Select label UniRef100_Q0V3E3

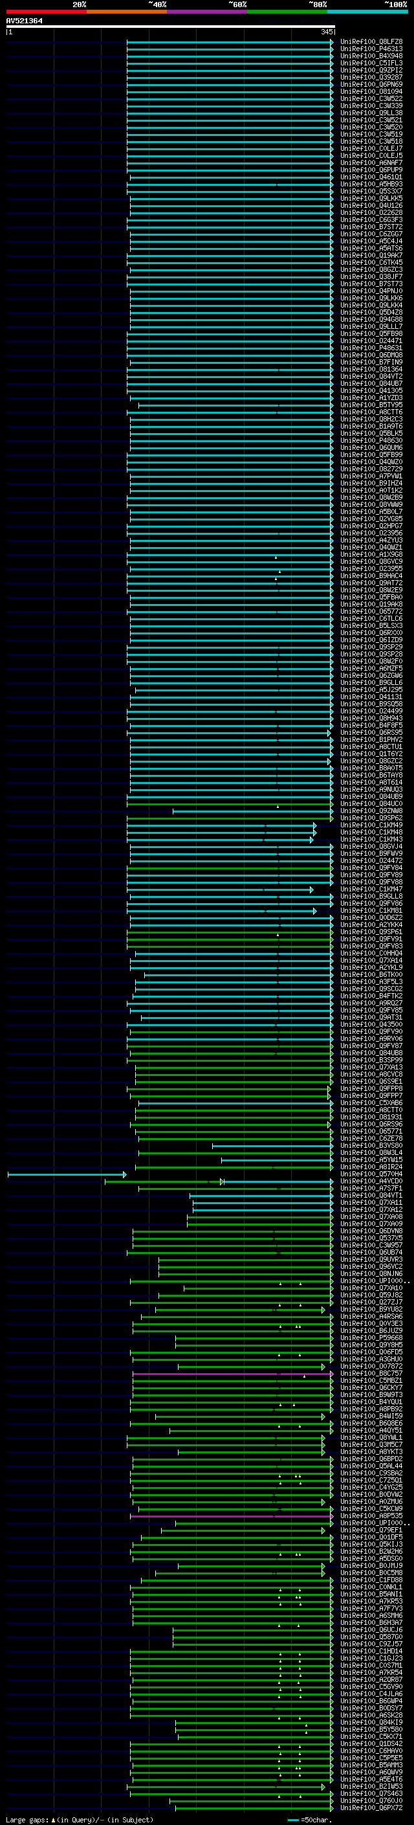click(371, 1323)
